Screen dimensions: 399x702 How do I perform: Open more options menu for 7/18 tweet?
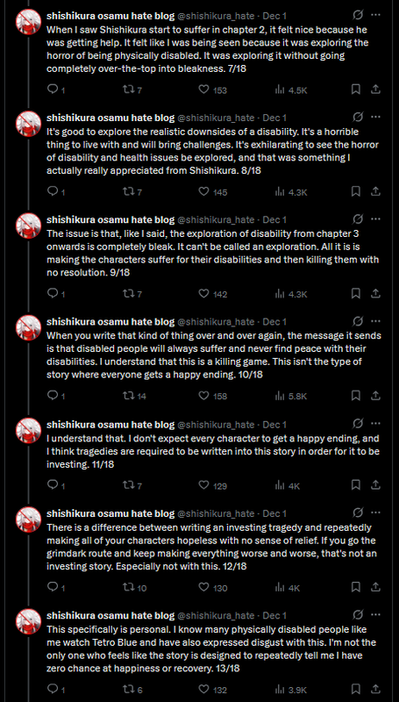tap(376, 16)
